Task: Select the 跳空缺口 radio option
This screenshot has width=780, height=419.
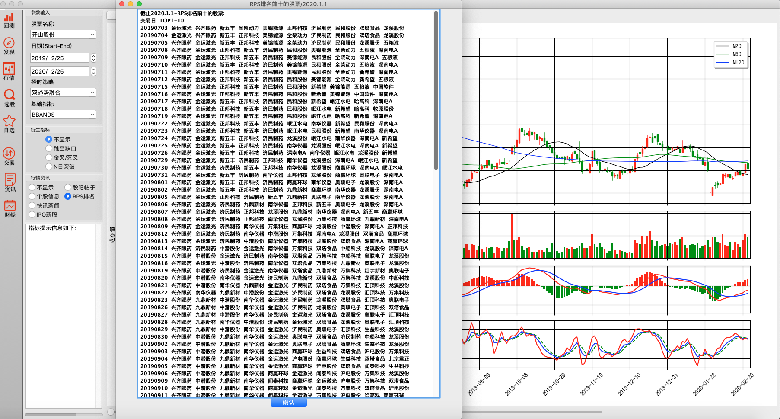Action: tap(49, 148)
